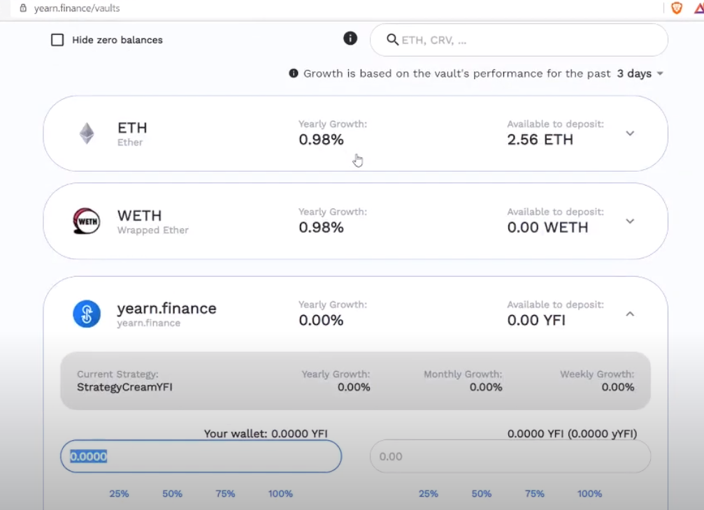Click the ETH diamond logo icon
The image size is (704, 510).
[x=87, y=133]
